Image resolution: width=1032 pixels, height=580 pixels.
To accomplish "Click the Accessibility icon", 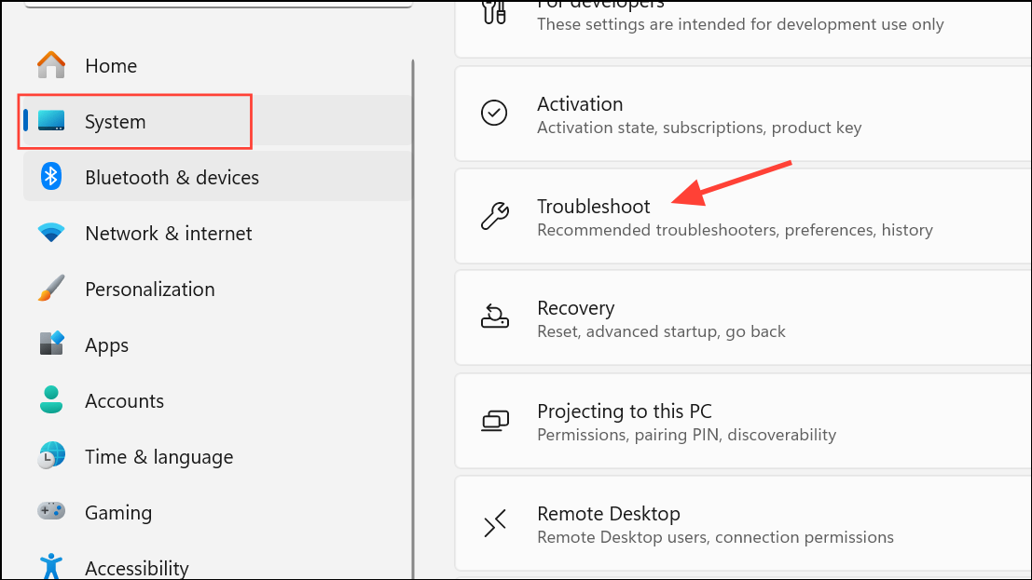I will [x=50, y=566].
